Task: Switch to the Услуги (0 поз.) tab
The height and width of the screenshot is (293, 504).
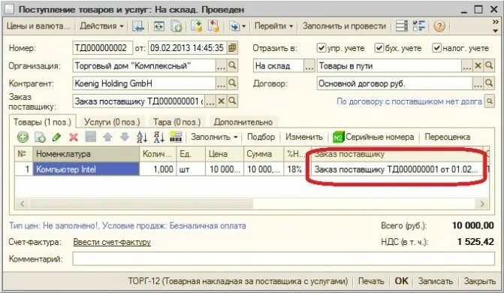Action: pyautogui.click(x=112, y=122)
